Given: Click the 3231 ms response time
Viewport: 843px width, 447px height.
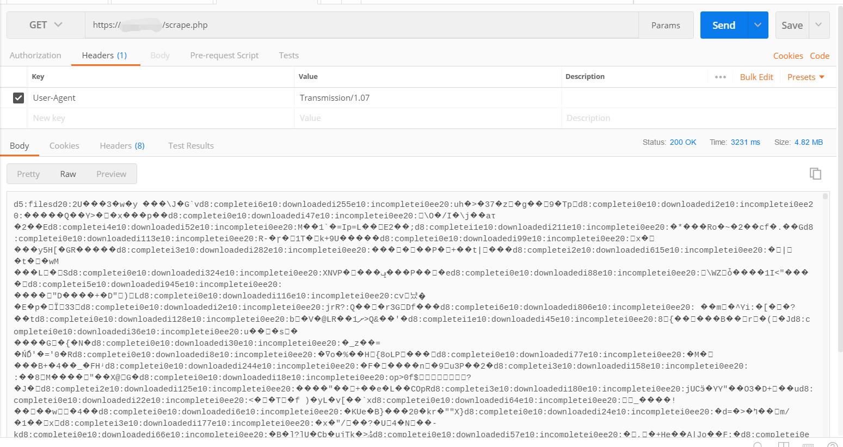Looking at the screenshot, I should pyautogui.click(x=746, y=142).
